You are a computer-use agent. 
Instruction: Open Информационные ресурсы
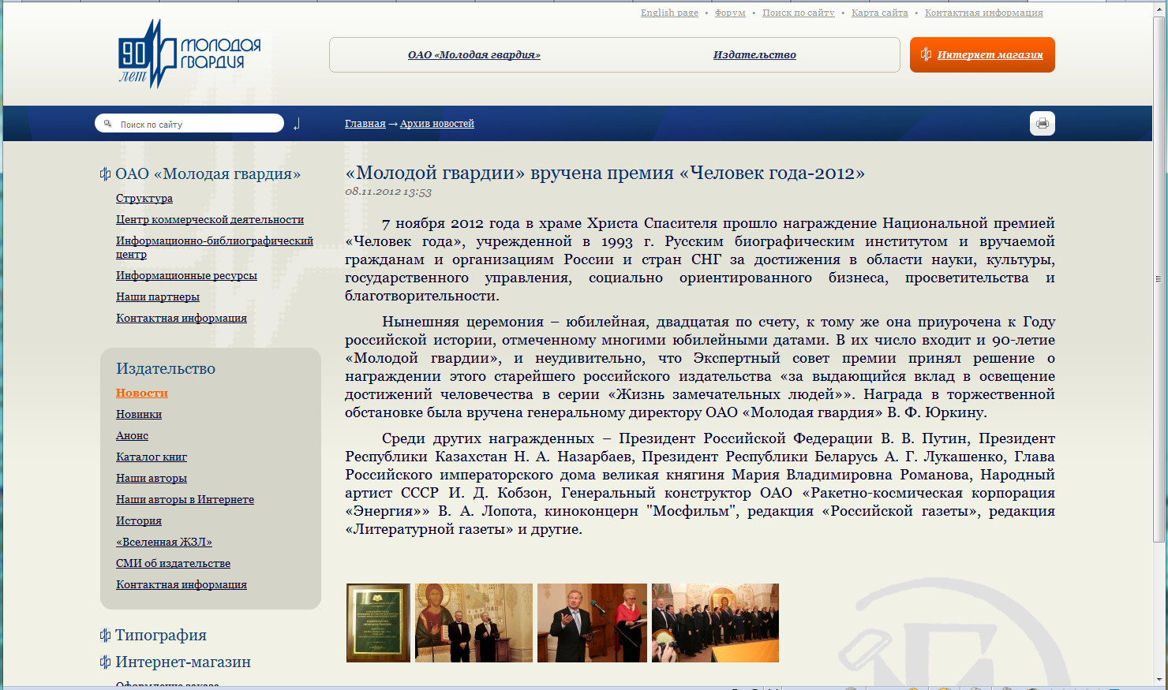point(186,276)
